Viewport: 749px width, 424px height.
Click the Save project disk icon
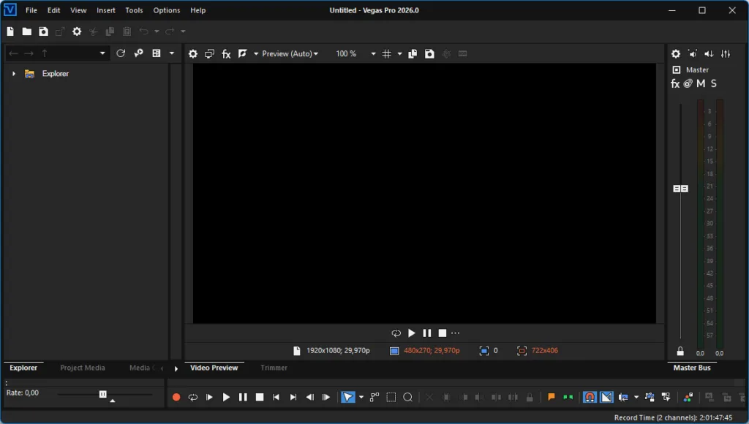click(43, 31)
